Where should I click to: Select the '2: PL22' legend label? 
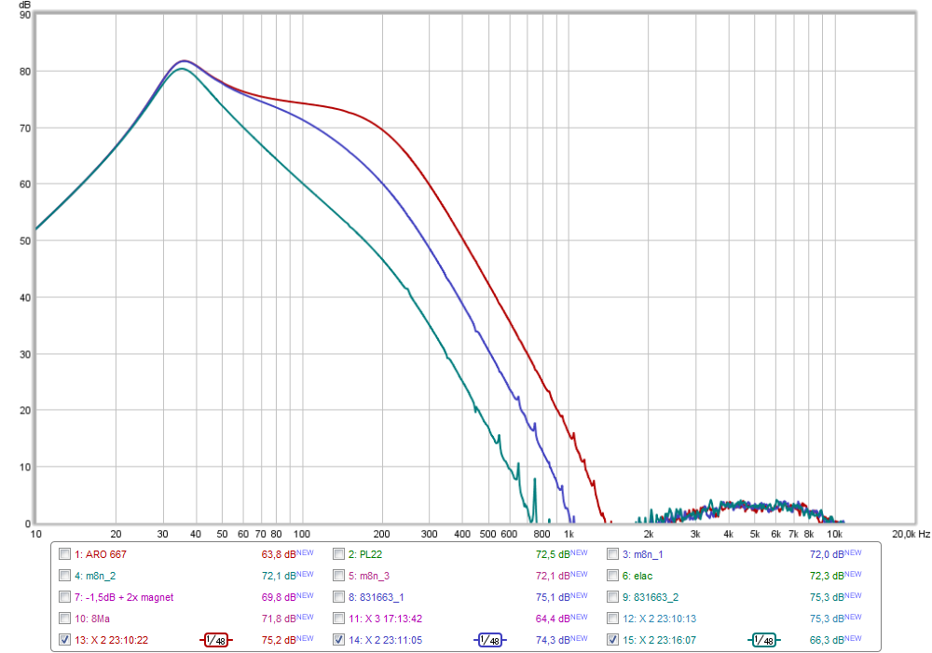coord(365,554)
